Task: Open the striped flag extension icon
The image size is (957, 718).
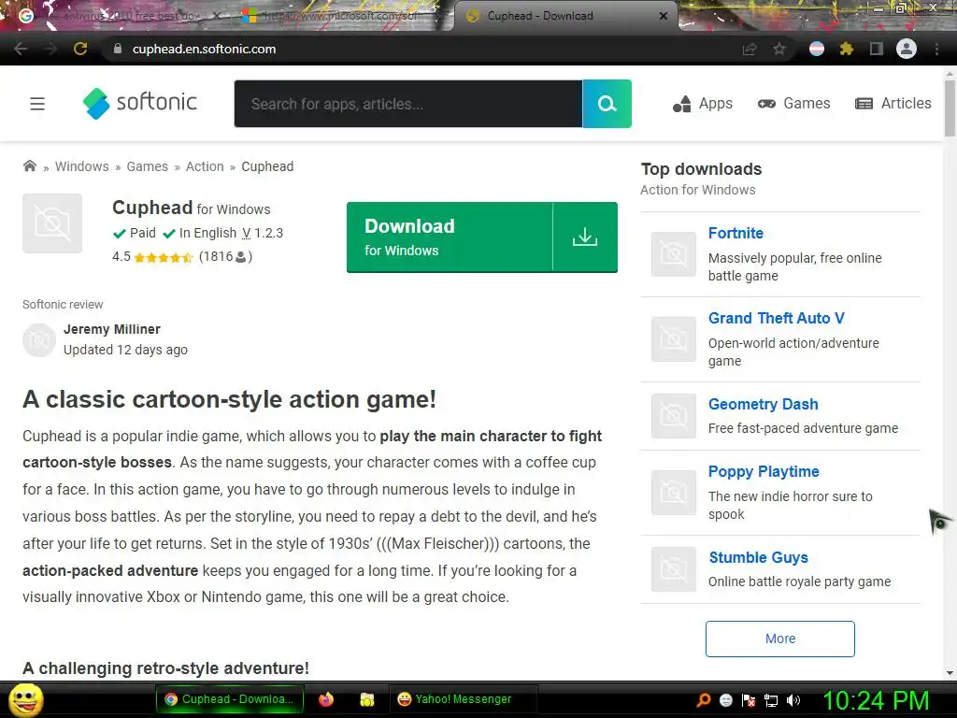Action: pos(817,49)
